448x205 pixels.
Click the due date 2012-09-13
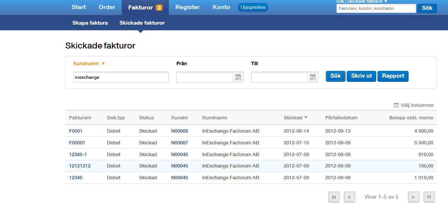[x=338, y=131]
